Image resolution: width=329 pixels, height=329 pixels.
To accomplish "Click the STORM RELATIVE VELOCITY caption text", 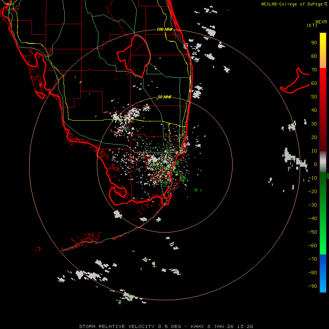I will click(x=117, y=326).
